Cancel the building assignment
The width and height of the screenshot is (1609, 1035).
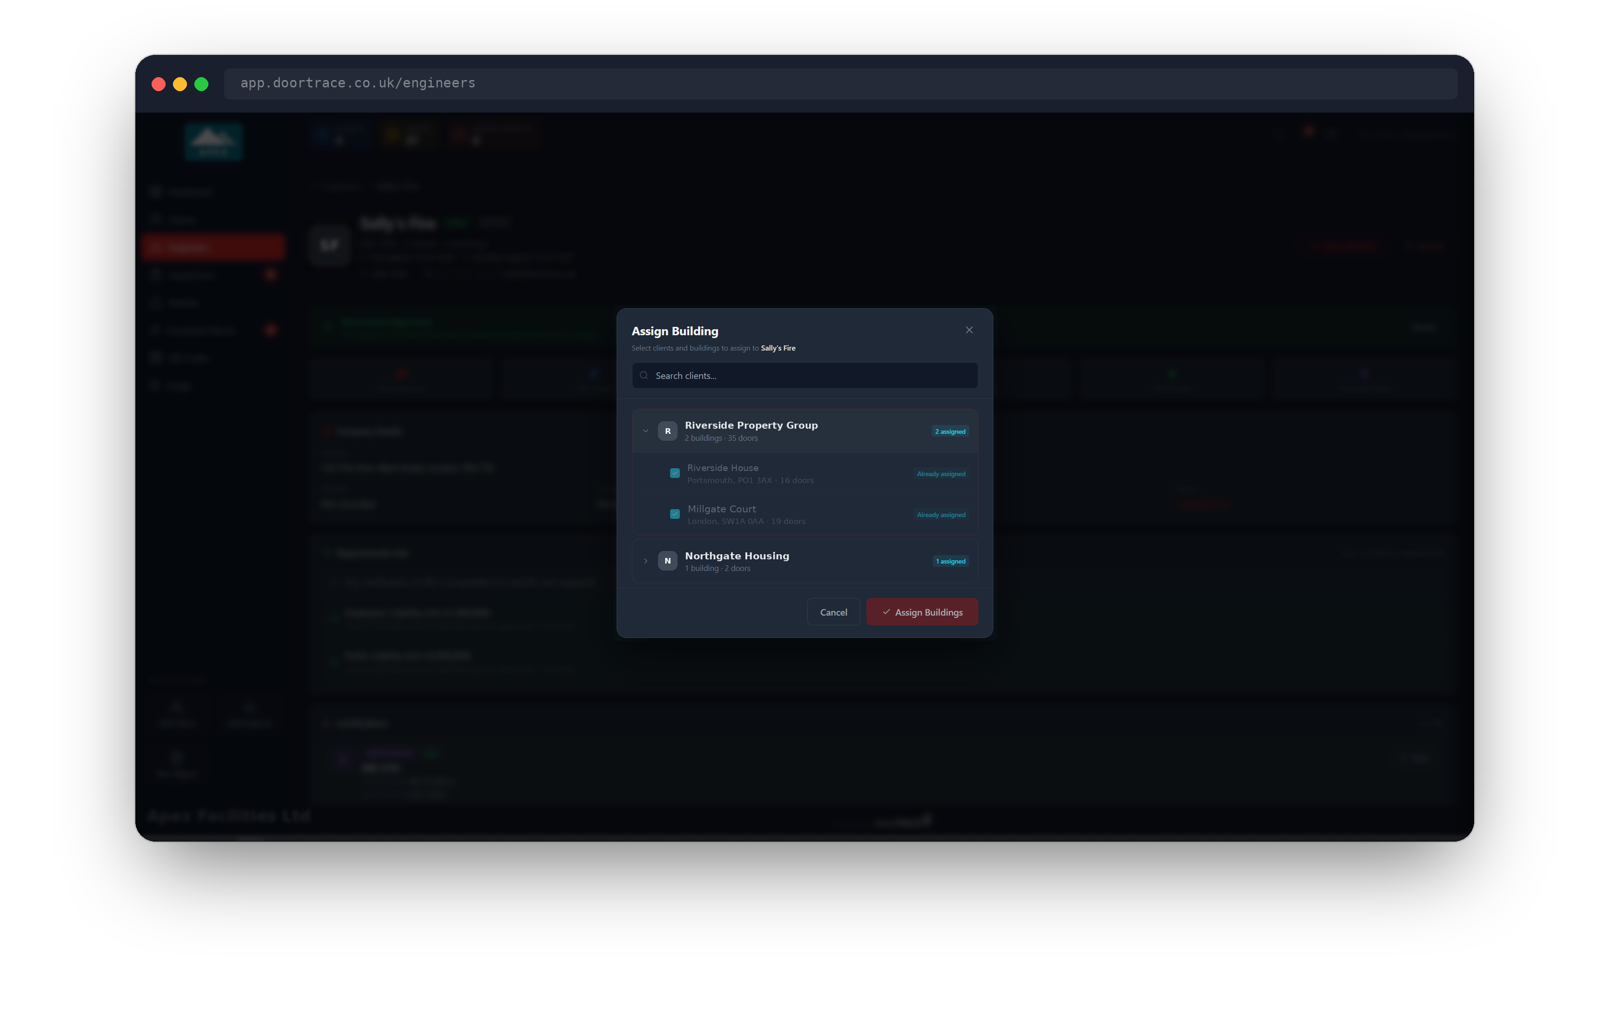tap(833, 612)
